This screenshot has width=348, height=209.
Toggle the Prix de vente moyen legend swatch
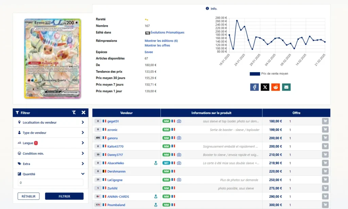click(255, 74)
